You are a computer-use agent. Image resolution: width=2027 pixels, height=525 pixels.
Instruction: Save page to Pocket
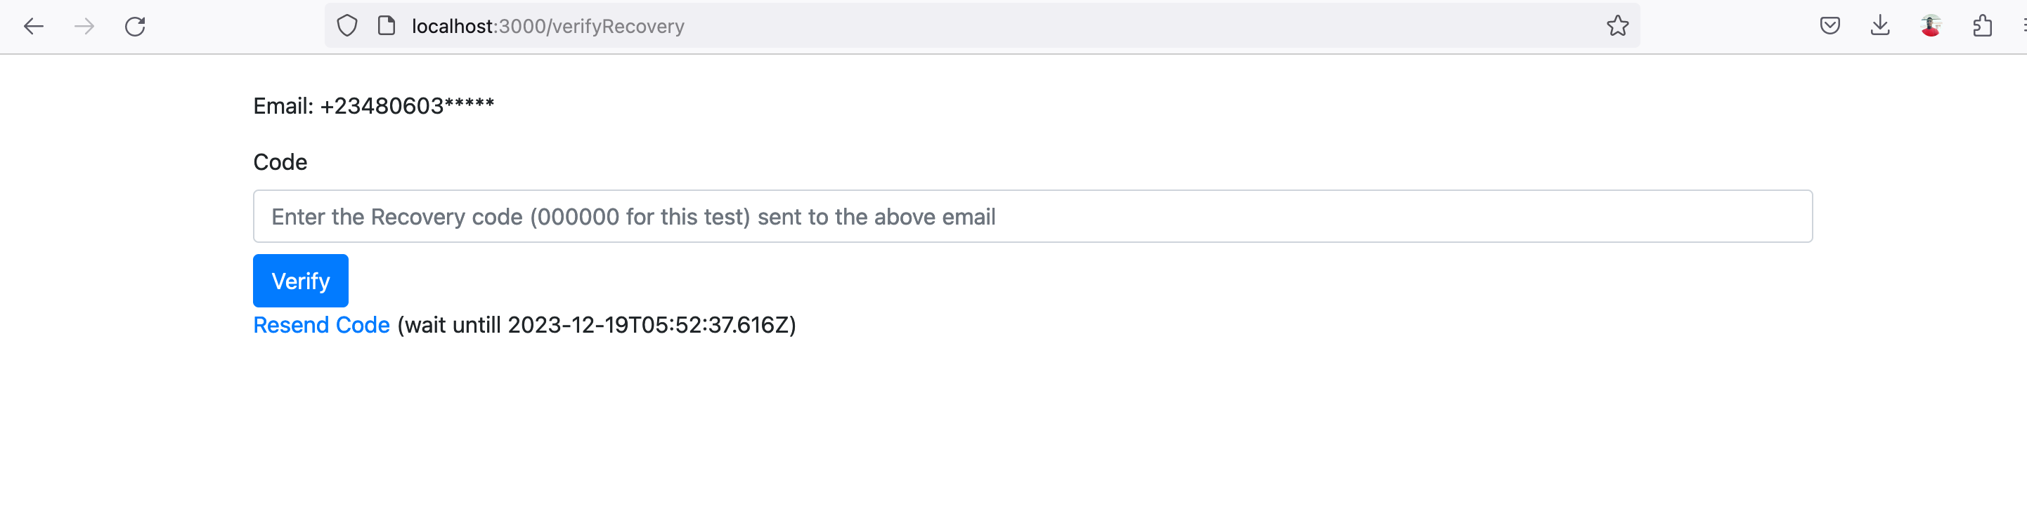pos(1830,27)
